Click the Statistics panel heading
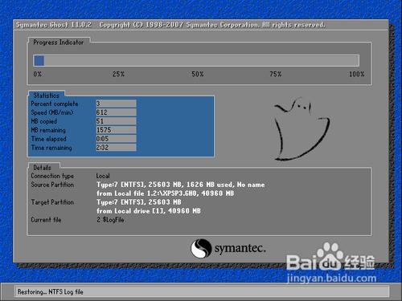Screen dimensions: 402x301 (46, 96)
